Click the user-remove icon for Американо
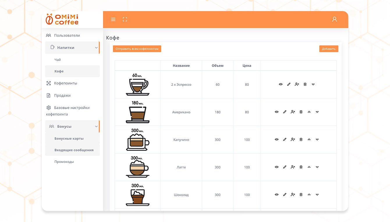The image size is (390, 222). tap(293, 112)
